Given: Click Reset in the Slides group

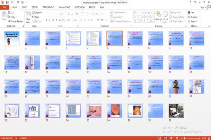Looking at the screenshot, I should click(36, 17).
